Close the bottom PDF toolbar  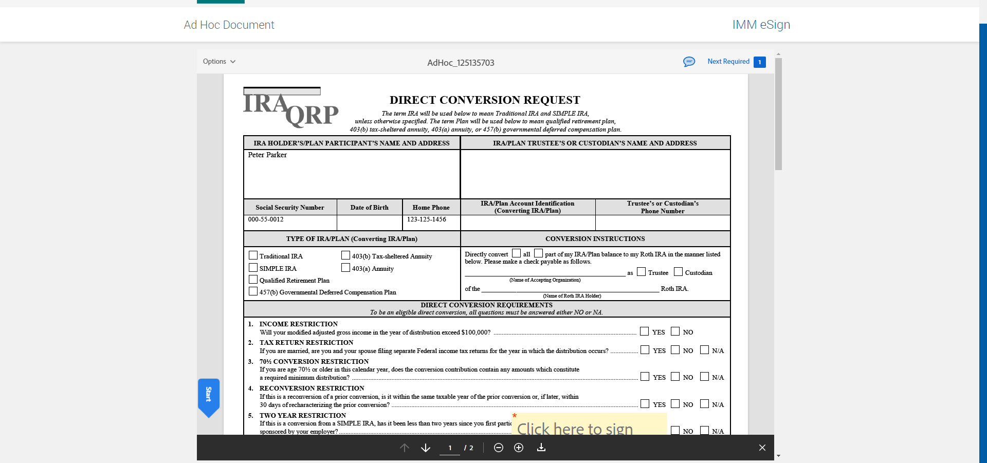(x=762, y=448)
